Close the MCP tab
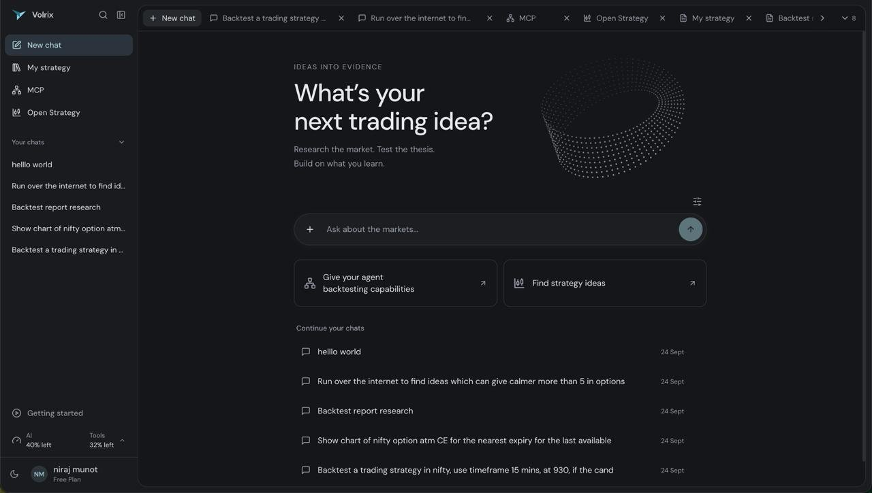The image size is (872, 493). [x=566, y=18]
